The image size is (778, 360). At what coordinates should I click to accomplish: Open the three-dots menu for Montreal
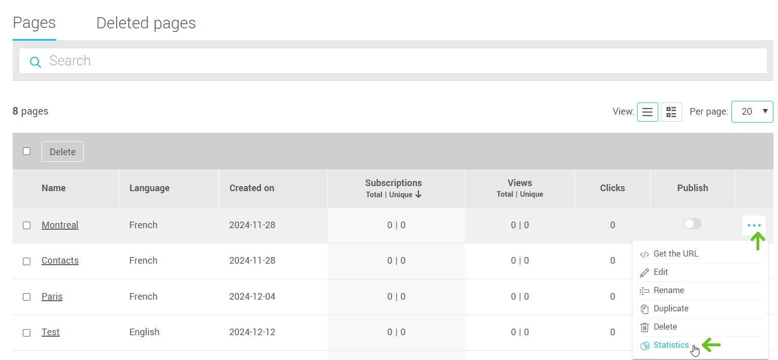[754, 225]
